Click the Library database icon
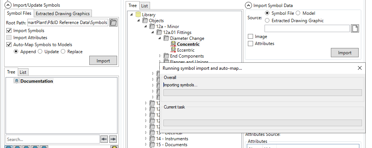The height and width of the screenshot is (148, 372). pyautogui.click(x=138, y=15)
